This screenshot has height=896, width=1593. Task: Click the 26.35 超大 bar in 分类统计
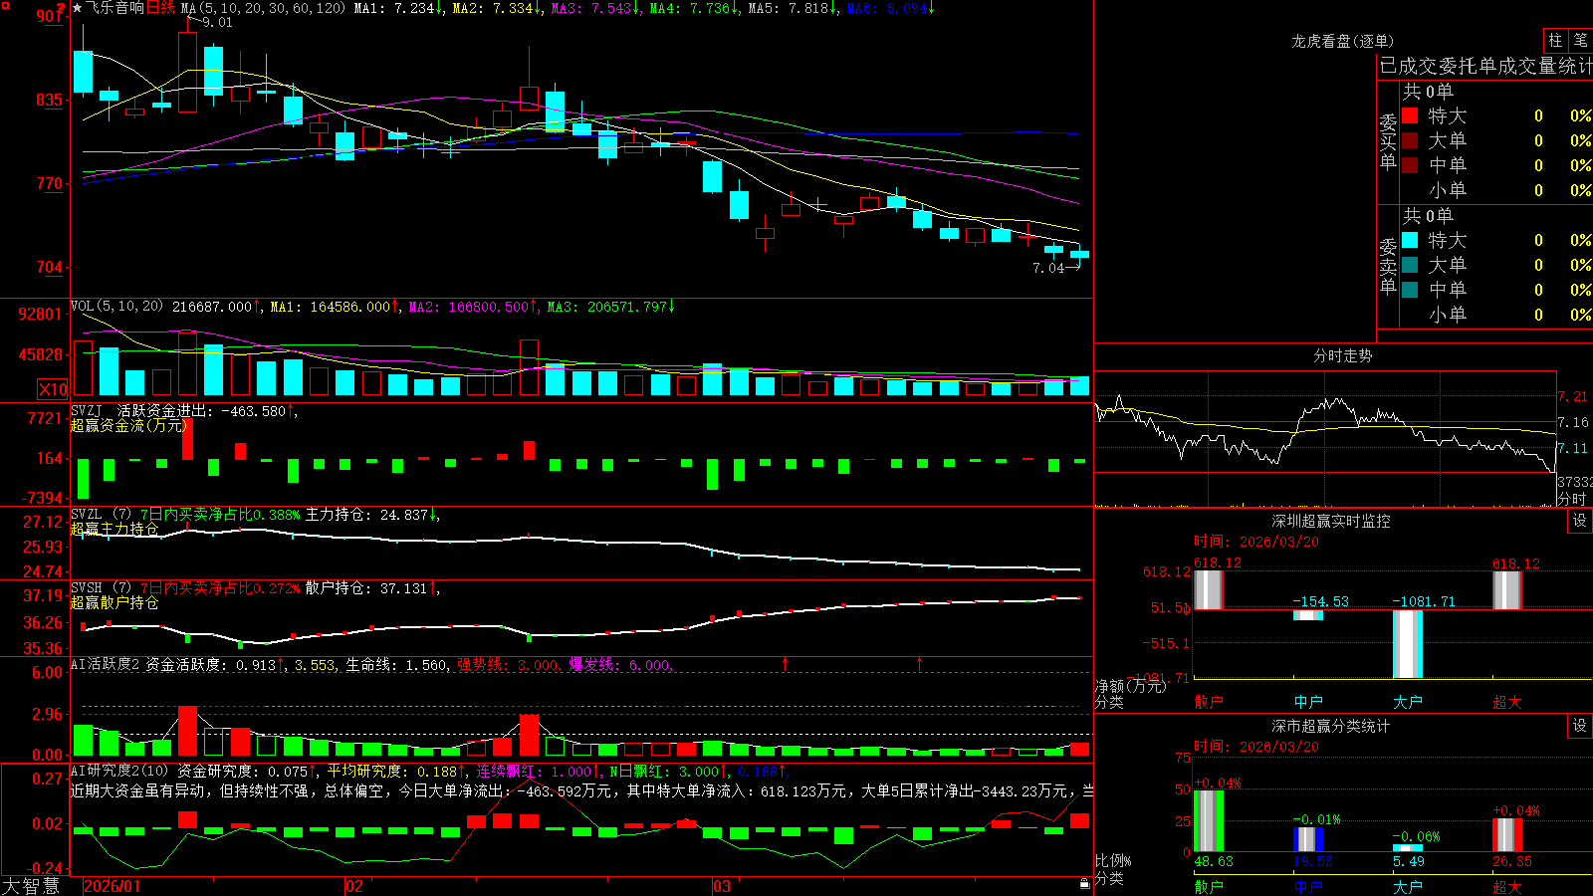click(x=1506, y=835)
